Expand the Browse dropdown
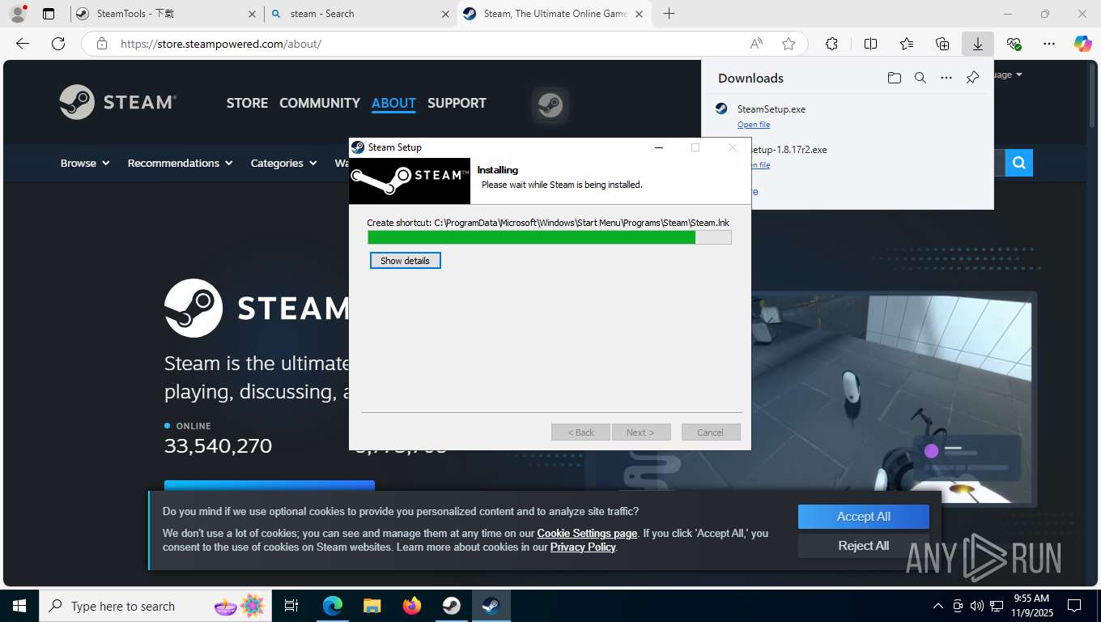 [x=84, y=163]
